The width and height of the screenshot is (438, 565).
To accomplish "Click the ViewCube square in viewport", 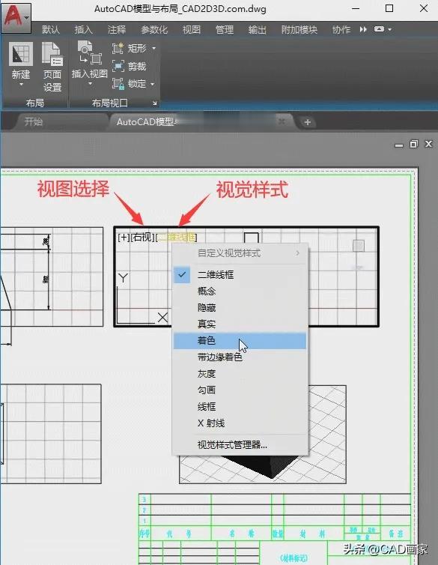I will (x=358, y=246).
